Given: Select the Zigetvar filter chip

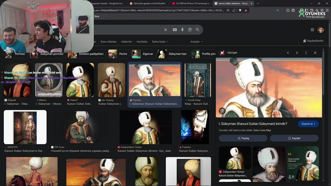Looking at the screenshot, I should click(x=144, y=54).
